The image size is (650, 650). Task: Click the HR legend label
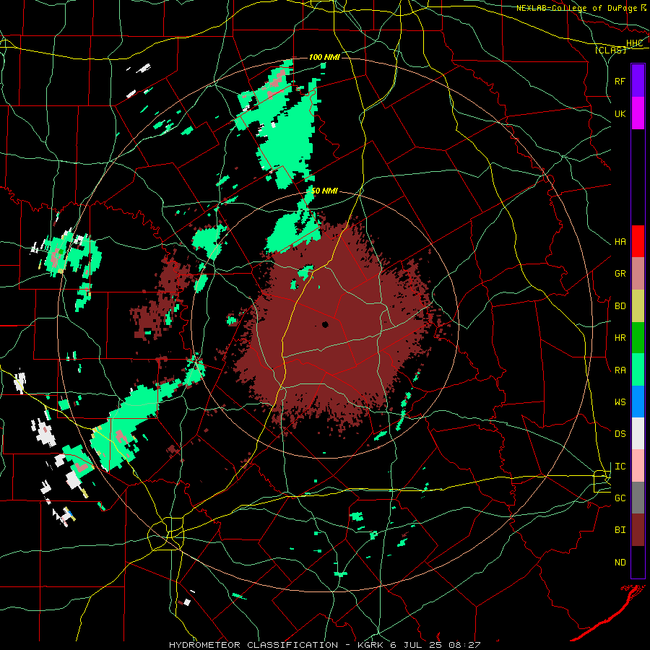coord(620,338)
